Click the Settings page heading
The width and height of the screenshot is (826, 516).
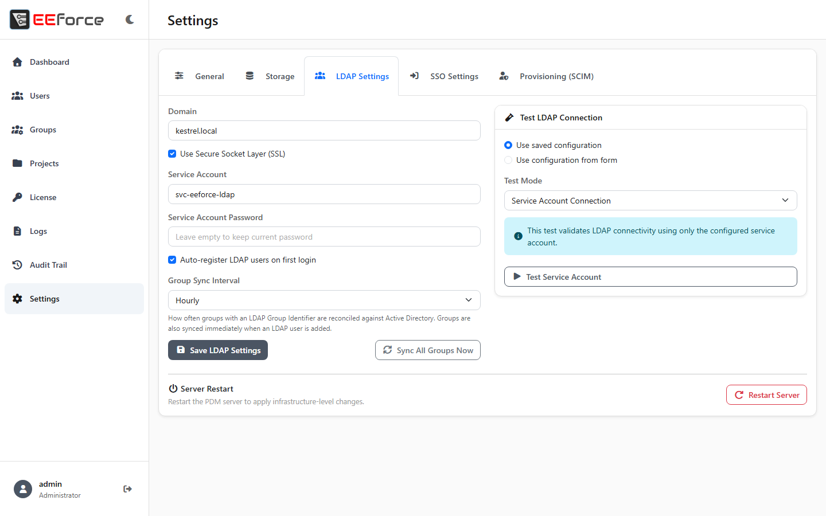(x=193, y=21)
